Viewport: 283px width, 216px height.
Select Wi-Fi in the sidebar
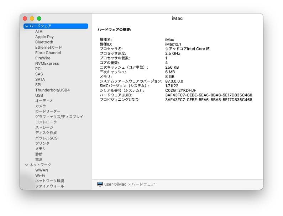click(x=40, y=175)
